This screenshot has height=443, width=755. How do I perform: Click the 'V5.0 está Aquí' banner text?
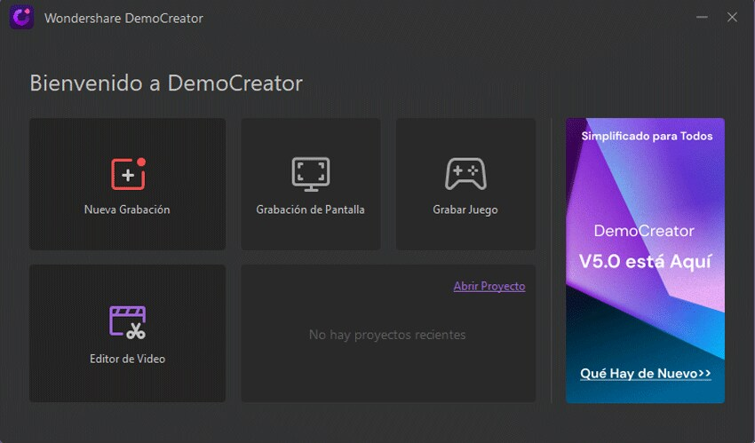645,262
